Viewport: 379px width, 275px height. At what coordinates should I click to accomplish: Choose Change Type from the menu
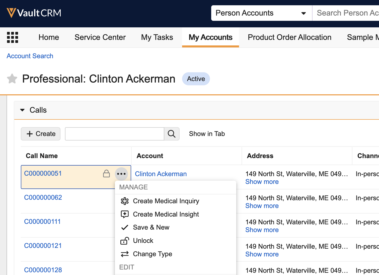[153, 254]
